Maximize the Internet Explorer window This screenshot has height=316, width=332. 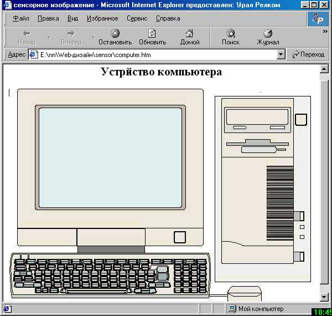pyautogui.click(x=314, y=4)
